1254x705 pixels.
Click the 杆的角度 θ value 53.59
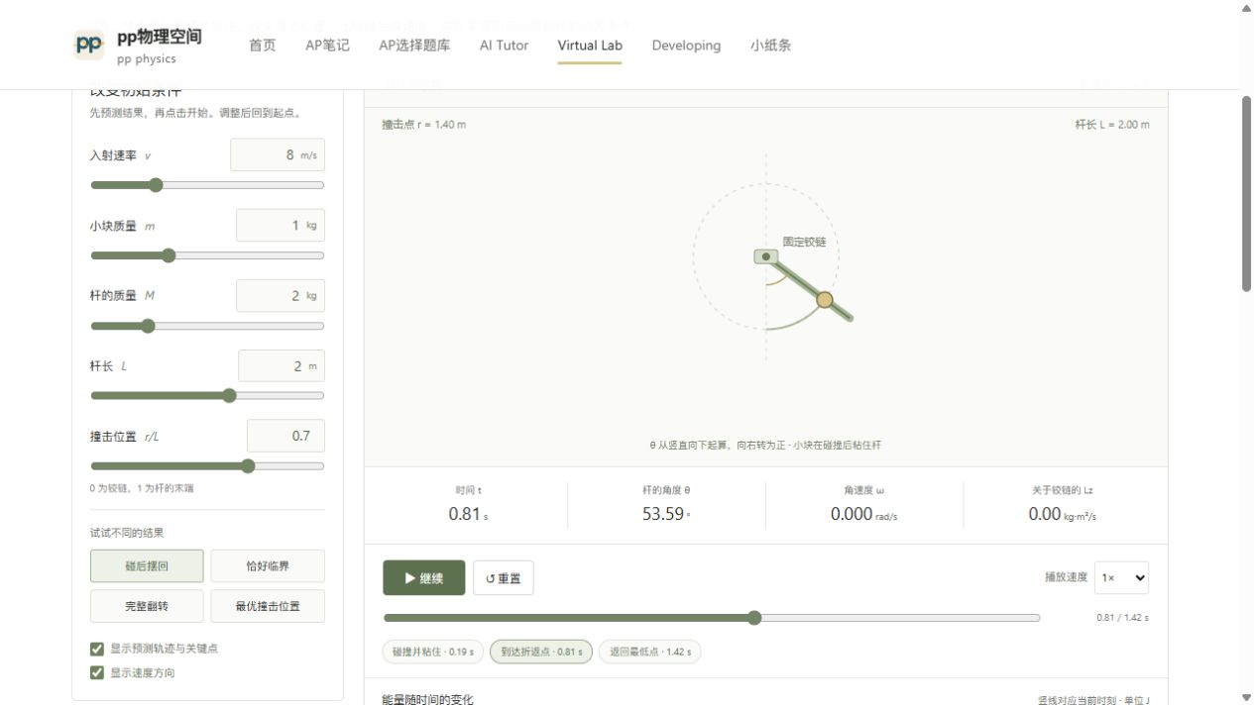tap(663, 514)
